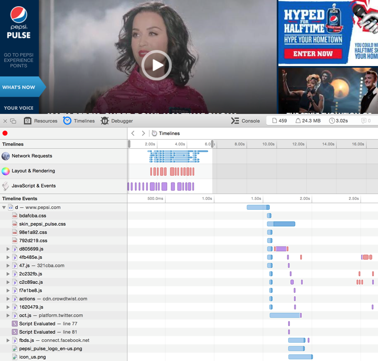Toggle the red timeline record button
Viewport: 378px width, 361px height.
(5, 133)
